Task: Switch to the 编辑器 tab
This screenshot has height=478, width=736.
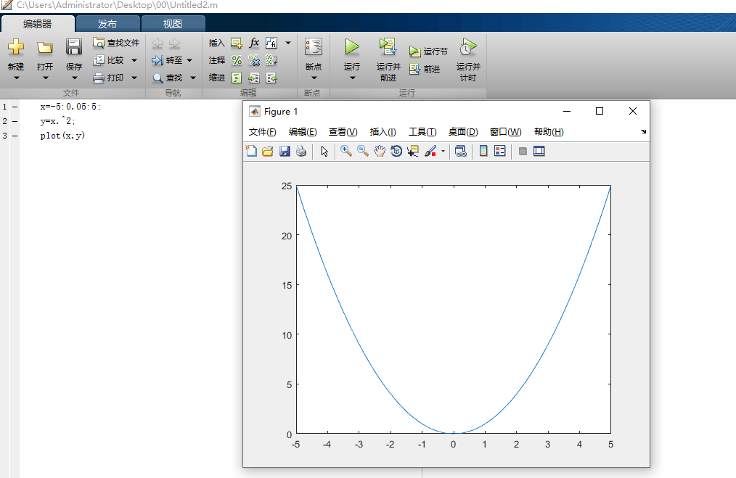Action: [x=38, y=24]
